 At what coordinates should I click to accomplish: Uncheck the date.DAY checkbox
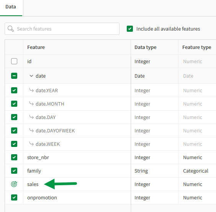click(x=14, y=117)
